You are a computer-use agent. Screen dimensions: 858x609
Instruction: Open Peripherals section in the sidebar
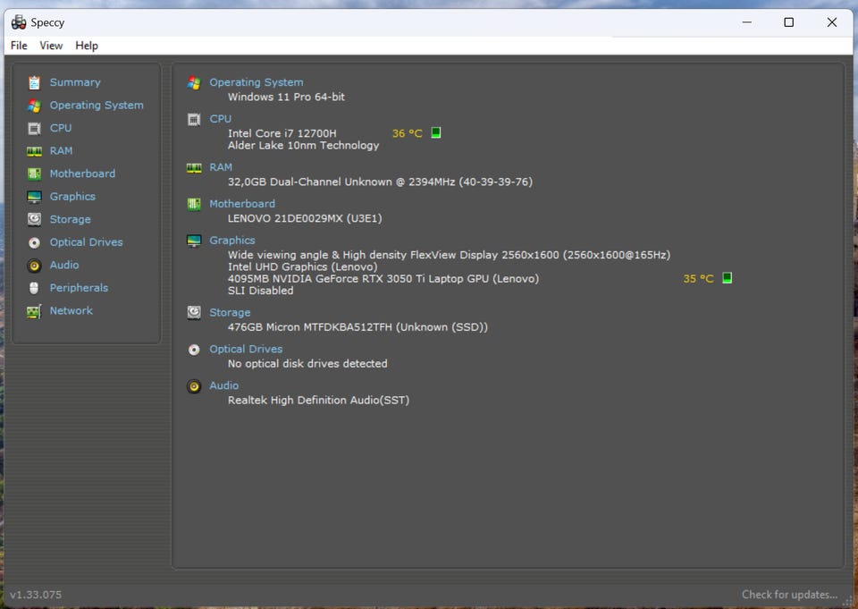[79, 288]
